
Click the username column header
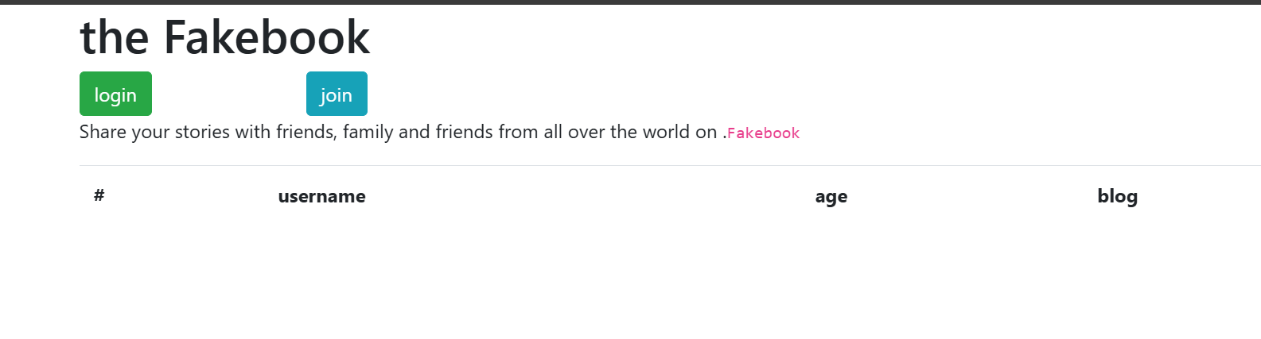[321, 196]
